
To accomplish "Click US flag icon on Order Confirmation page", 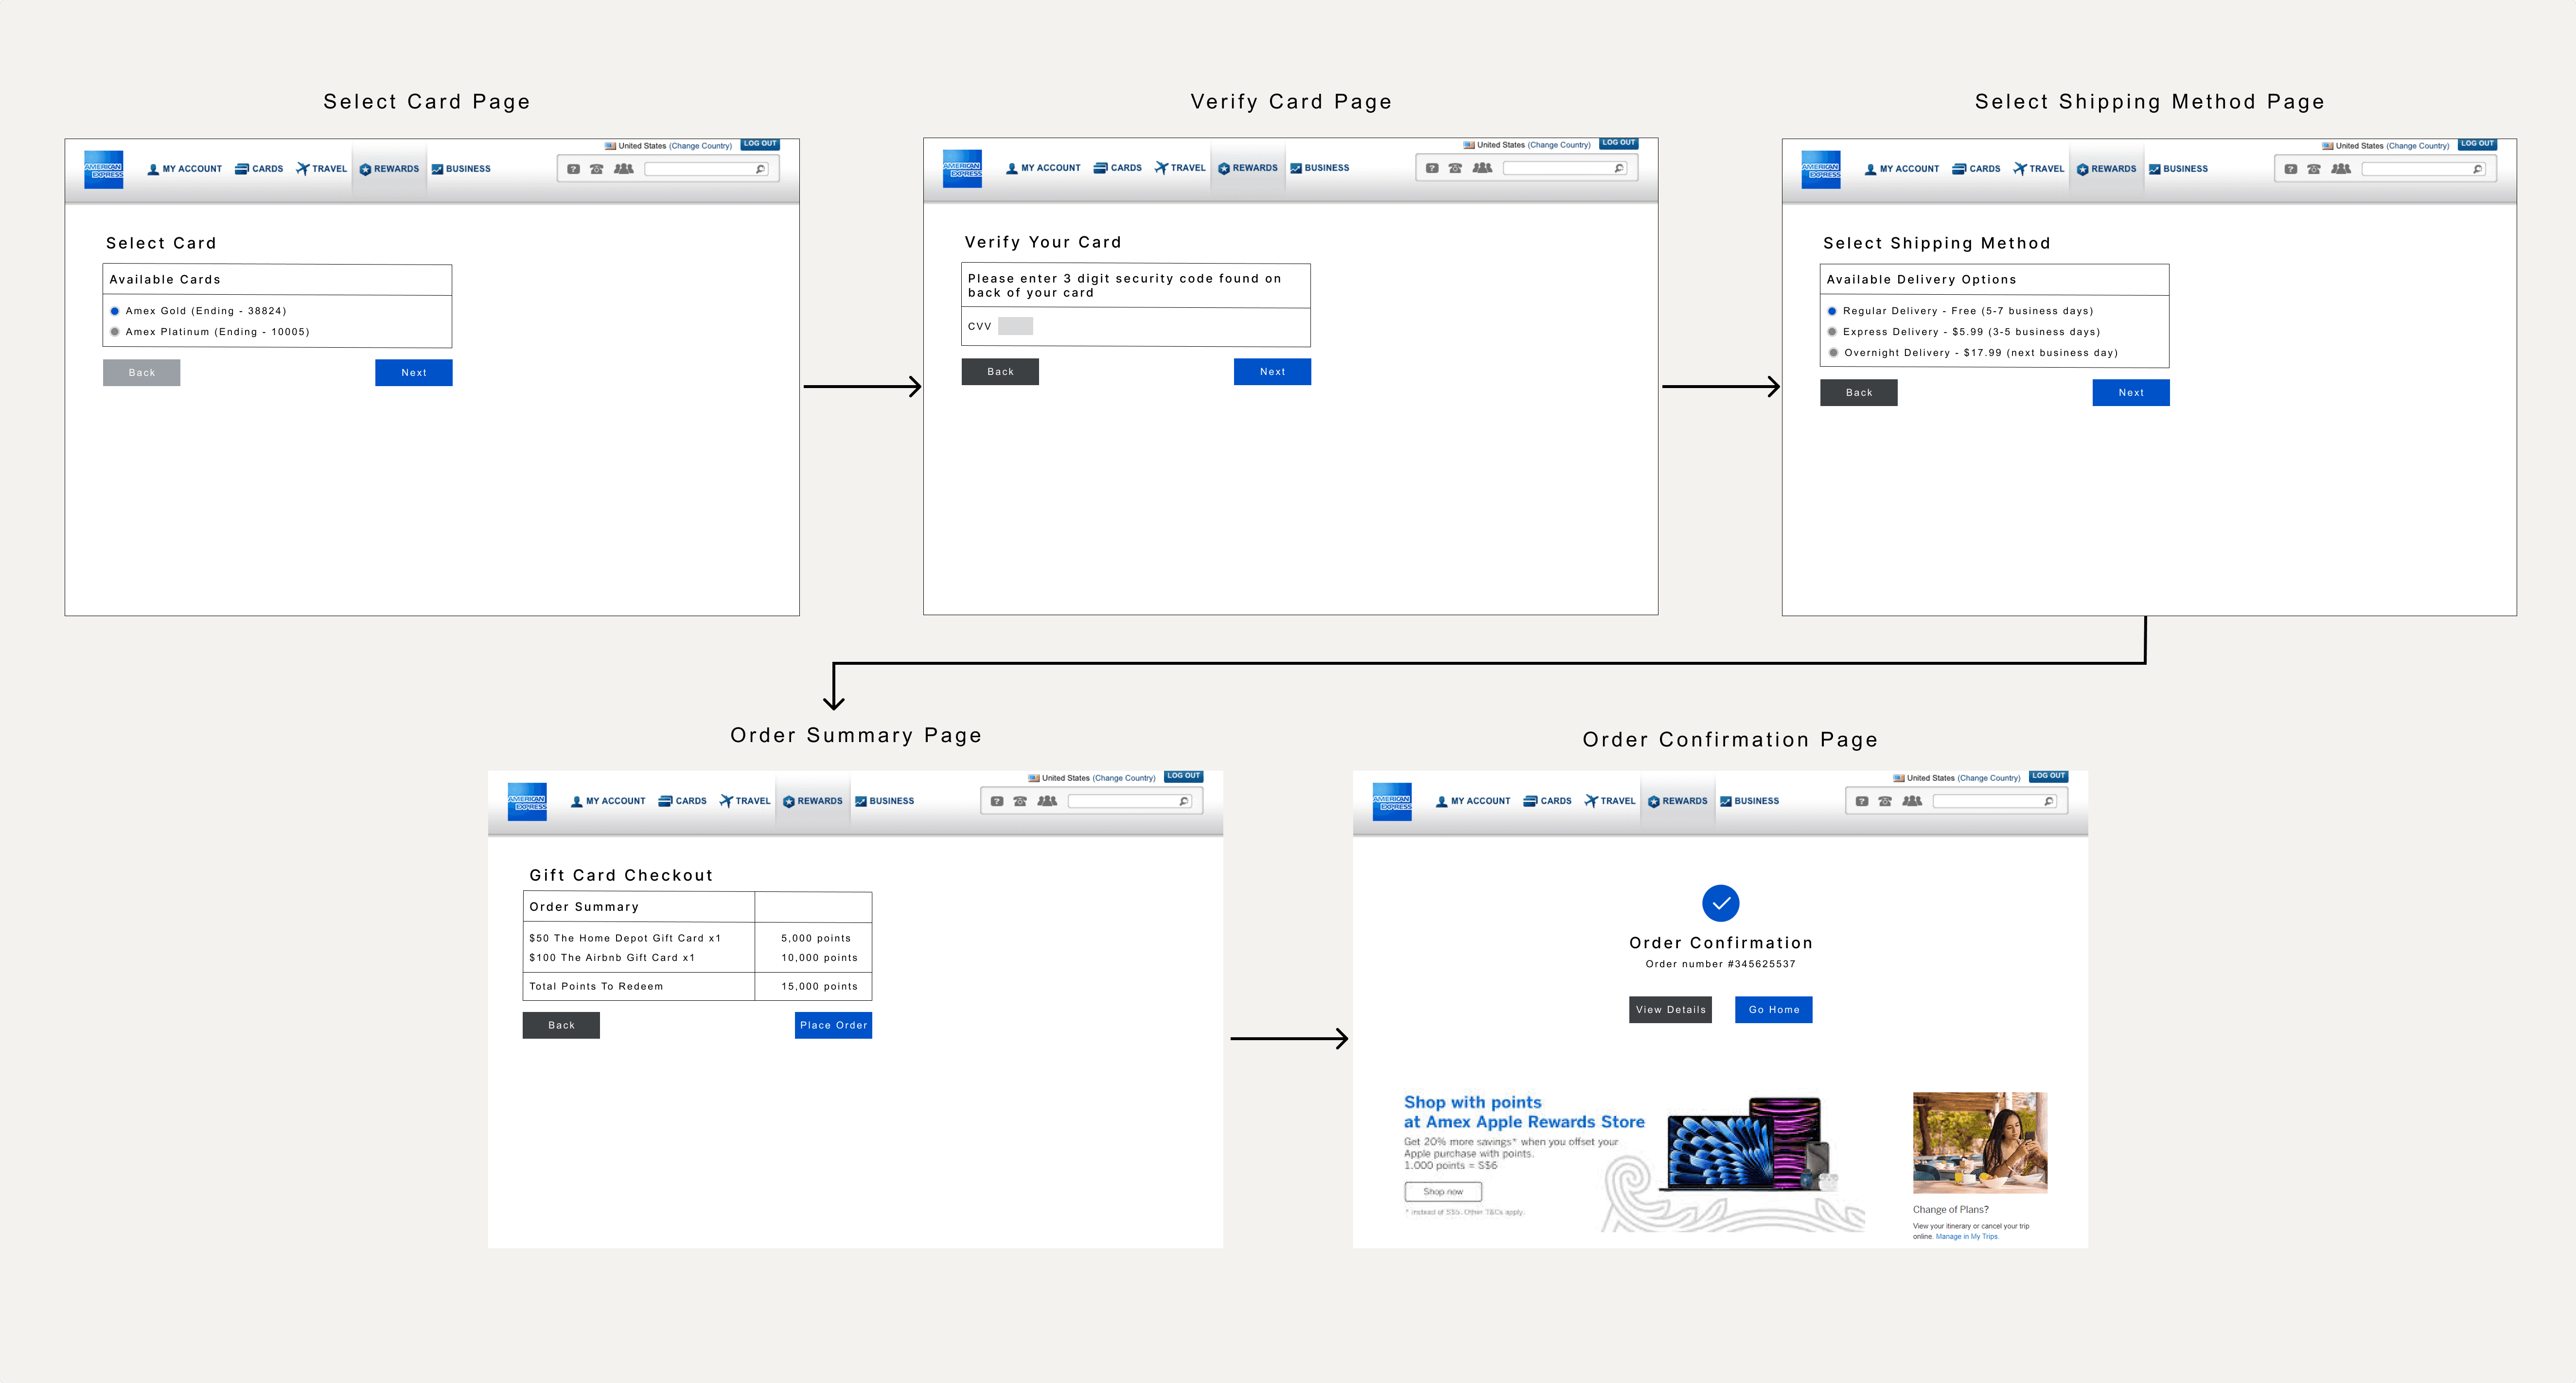I will click(x=1898, y=778).
